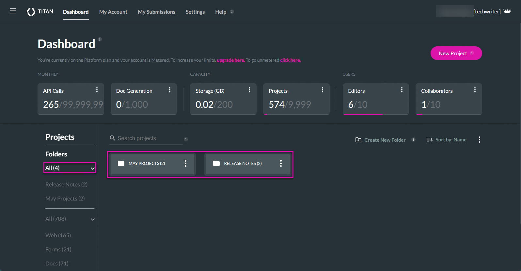Click the crown icon beside techwriter
The height and width of the screenshot is (271, 521).
point(507,11)
